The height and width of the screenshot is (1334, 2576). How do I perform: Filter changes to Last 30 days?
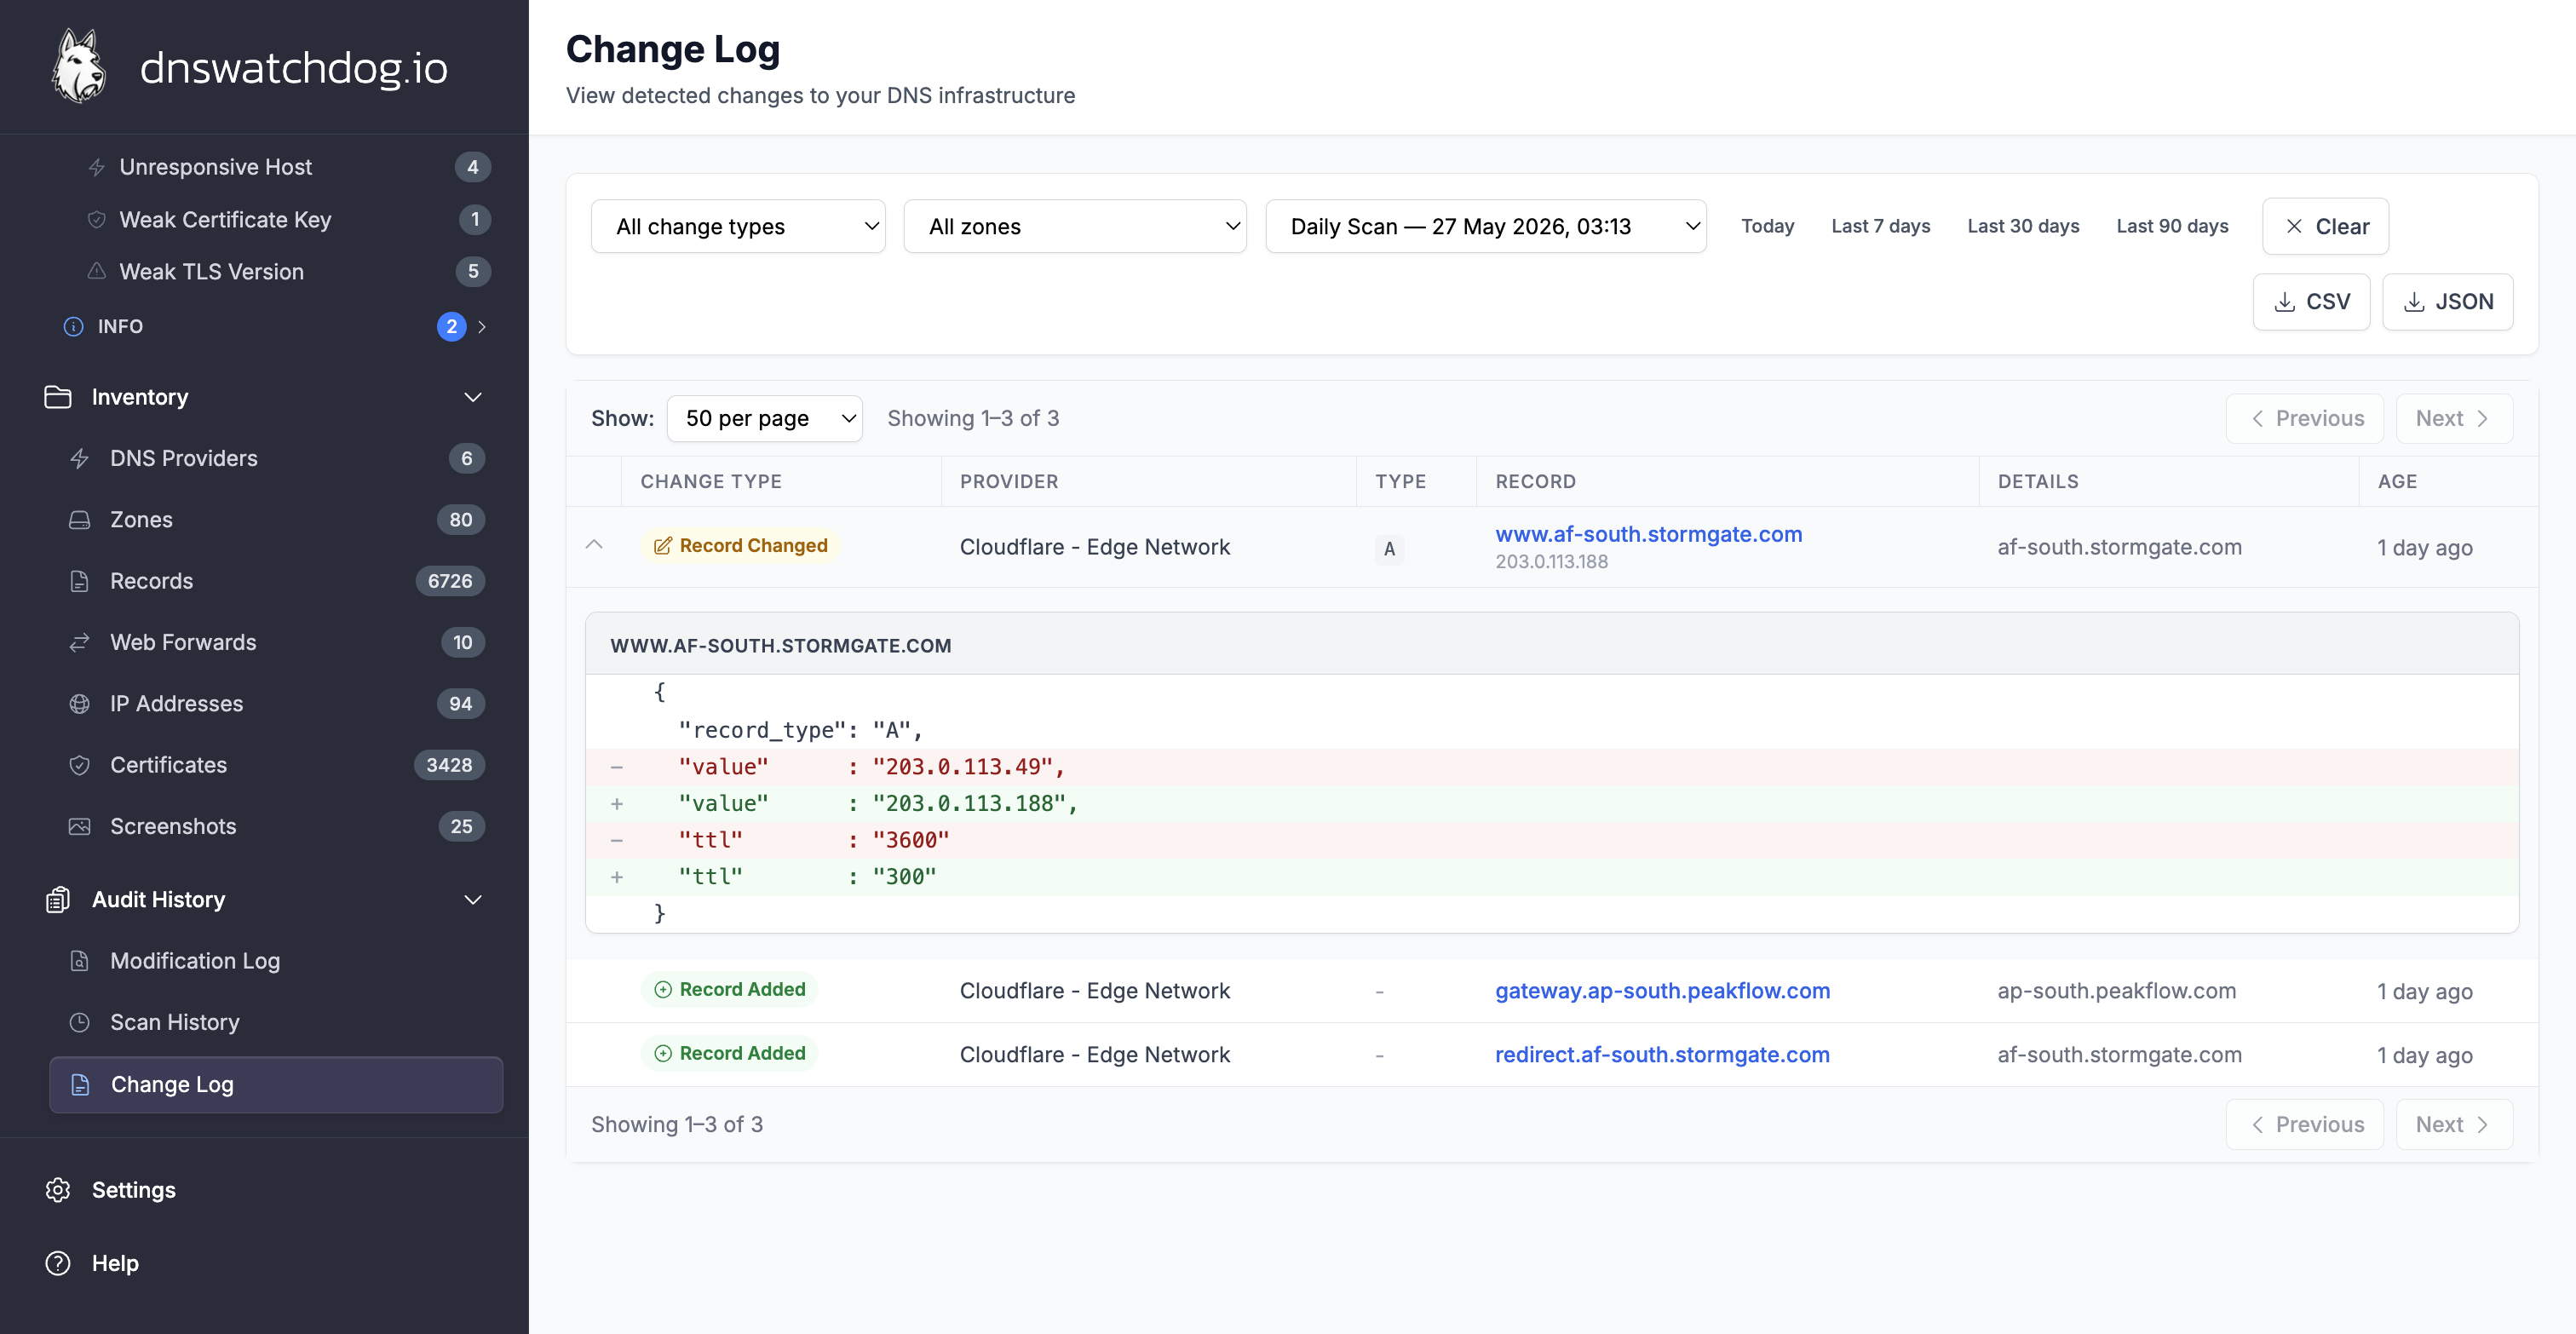pos(2023,227)
